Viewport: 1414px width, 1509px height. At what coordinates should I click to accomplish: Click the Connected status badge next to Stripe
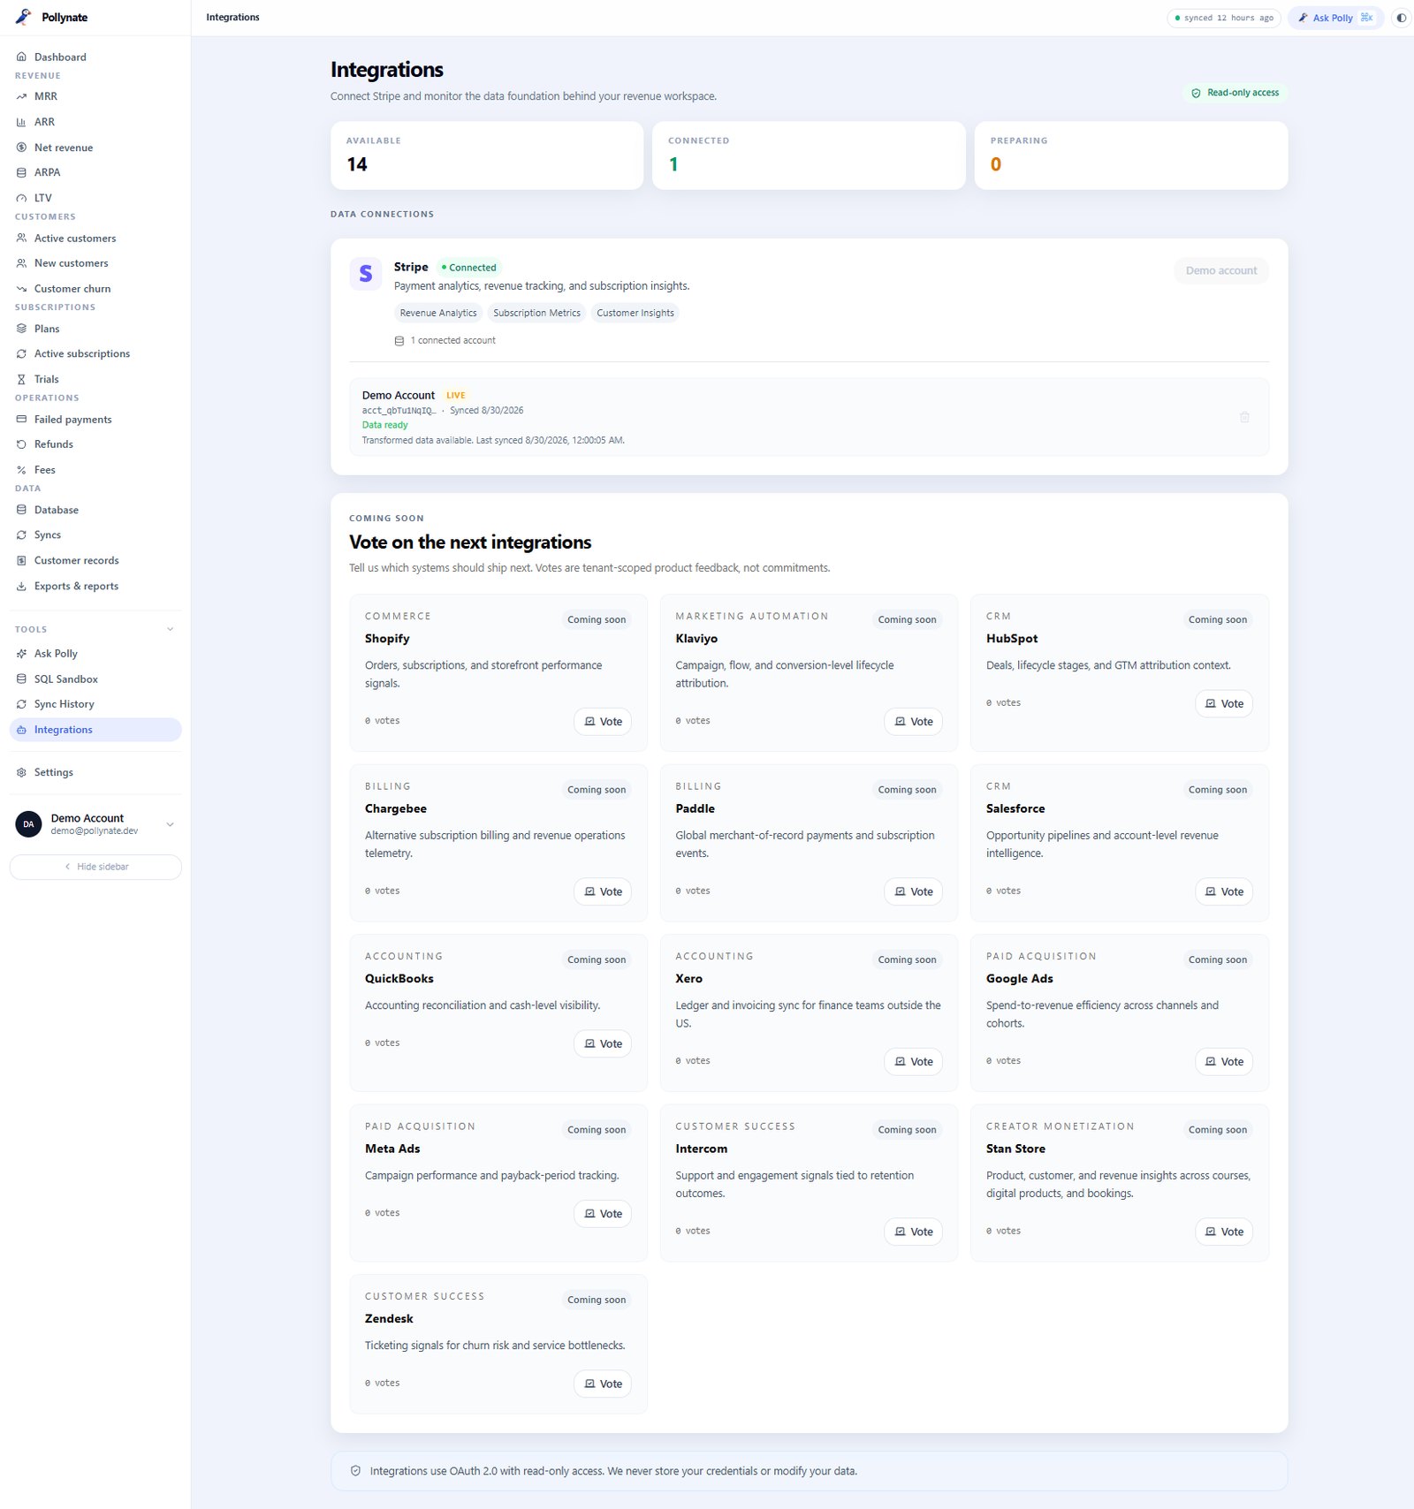pos(469,268)
